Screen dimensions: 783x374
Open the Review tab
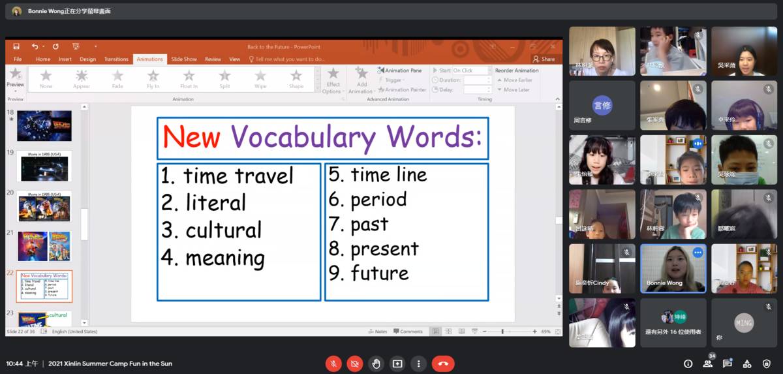click(213, 59)
